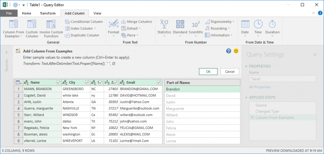Click the blue help question mark icon
The image size is (324, 154).
(x=229, y=51)
